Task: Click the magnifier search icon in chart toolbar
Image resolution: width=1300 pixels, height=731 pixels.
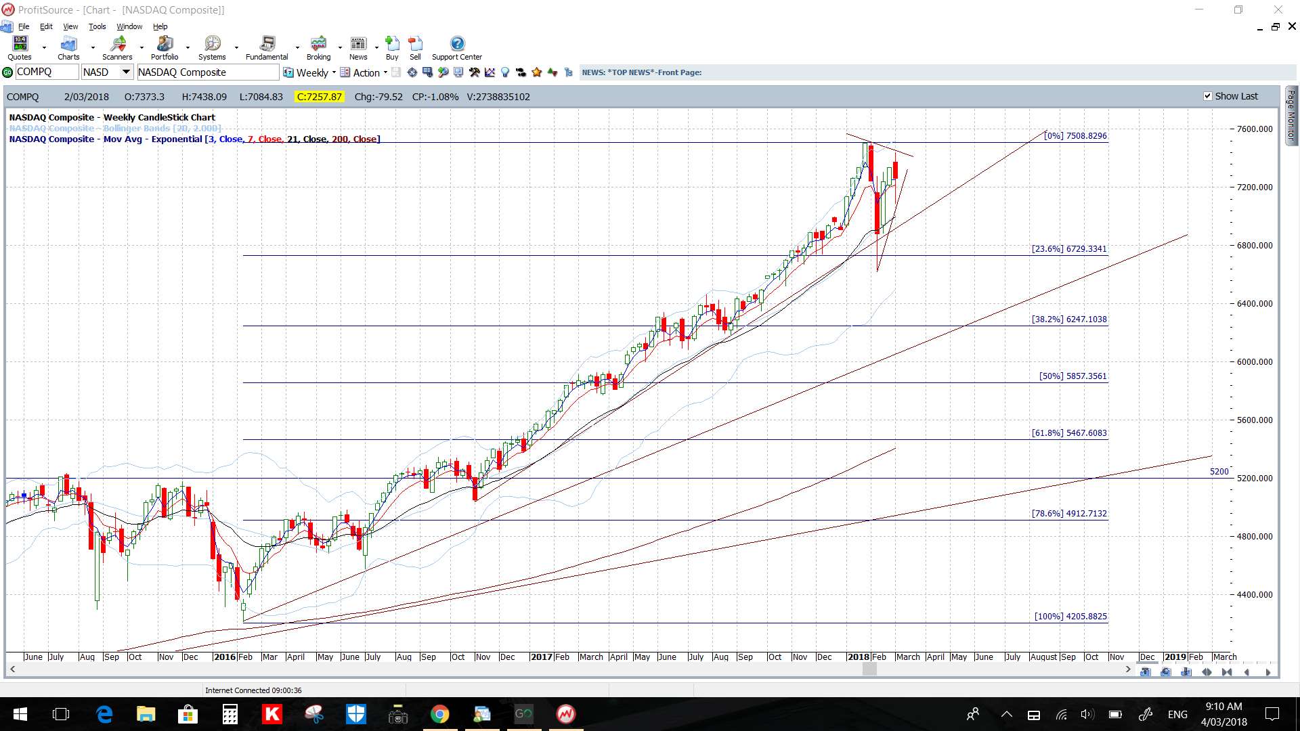Action: tap(443, 72)
